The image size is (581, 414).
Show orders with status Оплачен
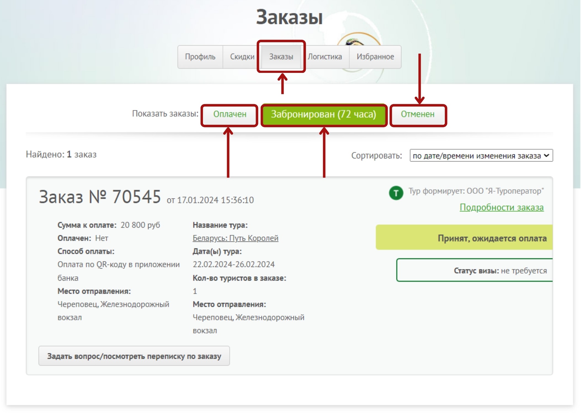coord(230,114)
